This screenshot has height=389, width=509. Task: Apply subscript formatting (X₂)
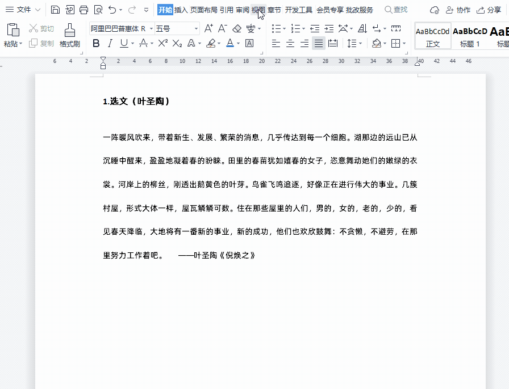176,43
